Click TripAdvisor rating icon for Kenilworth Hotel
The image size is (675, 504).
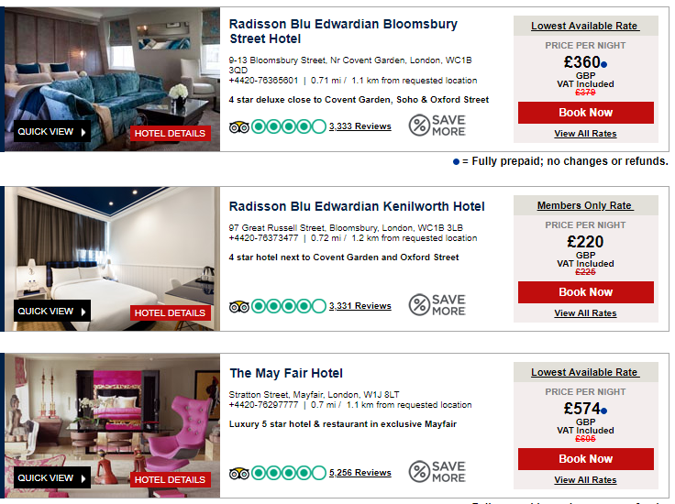[239, 306]
